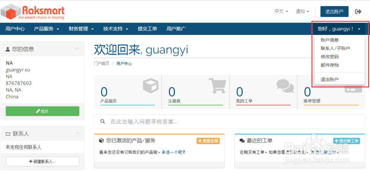Screen dimensions: 370x173
Task: Open the 注册数 count tile label
Action: 174,101
